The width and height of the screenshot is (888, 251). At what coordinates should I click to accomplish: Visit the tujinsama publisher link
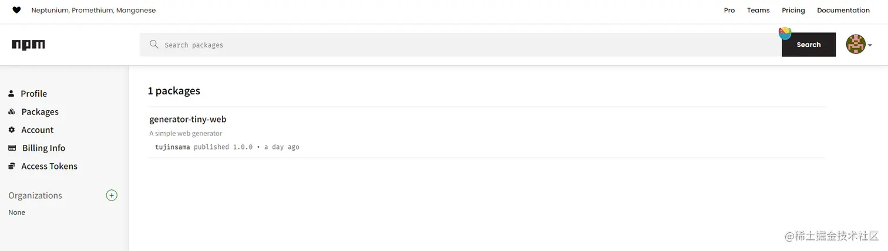pos(173,147)
